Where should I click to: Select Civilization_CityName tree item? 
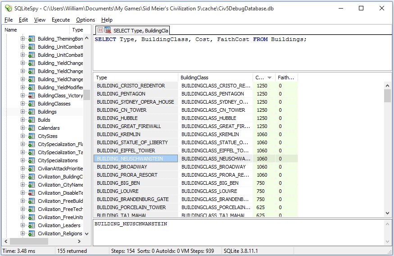pos(60,185)
